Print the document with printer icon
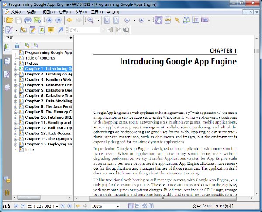Image resolution: width=262 pixels, height=212 pixels. point(28,20)
